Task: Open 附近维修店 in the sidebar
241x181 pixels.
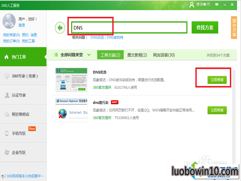Action: (23, 114)
